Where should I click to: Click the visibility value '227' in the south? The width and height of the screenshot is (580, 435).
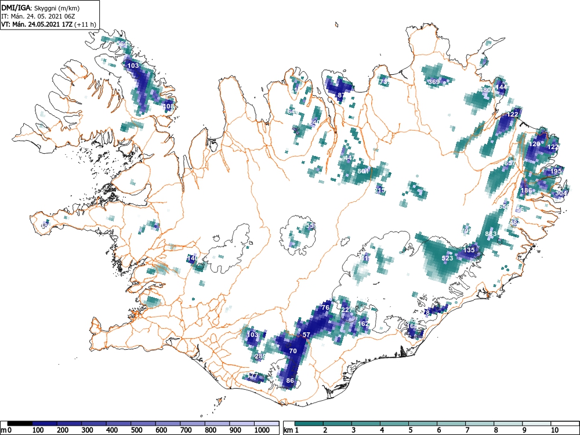click(347, 310)
